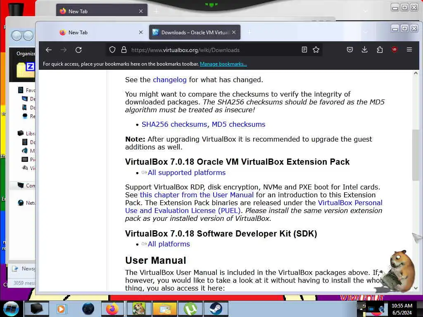Close New Tab in background Firefox window
Image resolution: width=423 pixels, height=317 pixels.
tap(141, 11)
